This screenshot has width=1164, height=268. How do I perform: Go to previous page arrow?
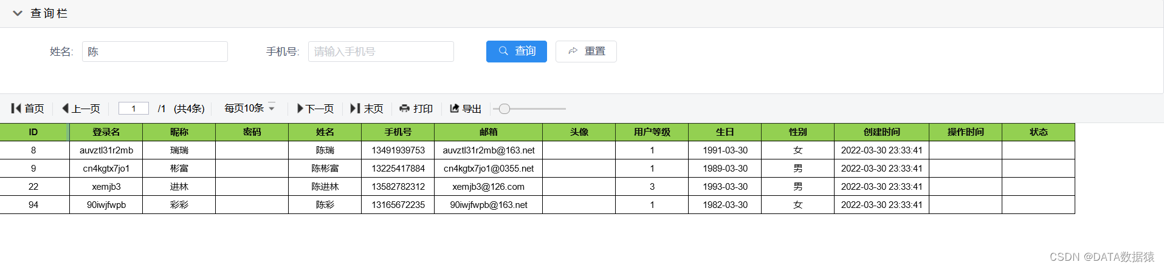(x=65, y=109)
